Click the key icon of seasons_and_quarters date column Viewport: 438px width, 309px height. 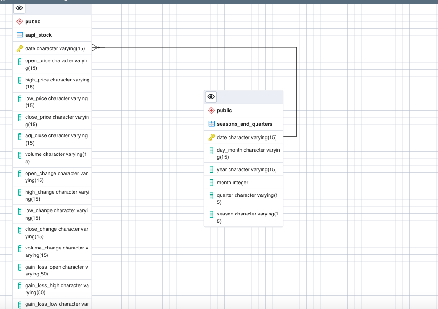211,137
